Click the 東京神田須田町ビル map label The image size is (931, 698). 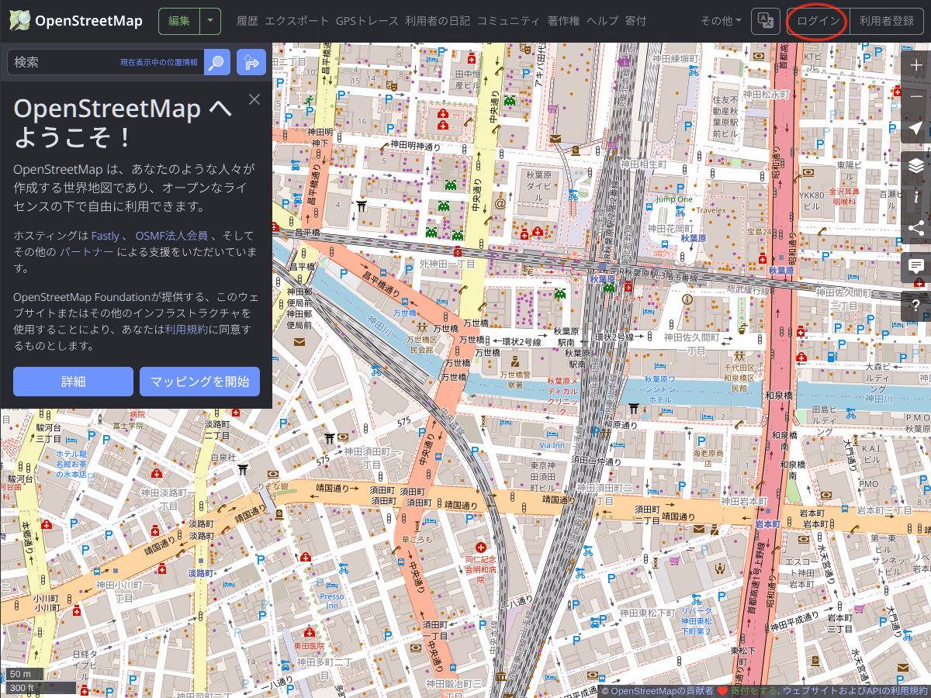[543, 476]
